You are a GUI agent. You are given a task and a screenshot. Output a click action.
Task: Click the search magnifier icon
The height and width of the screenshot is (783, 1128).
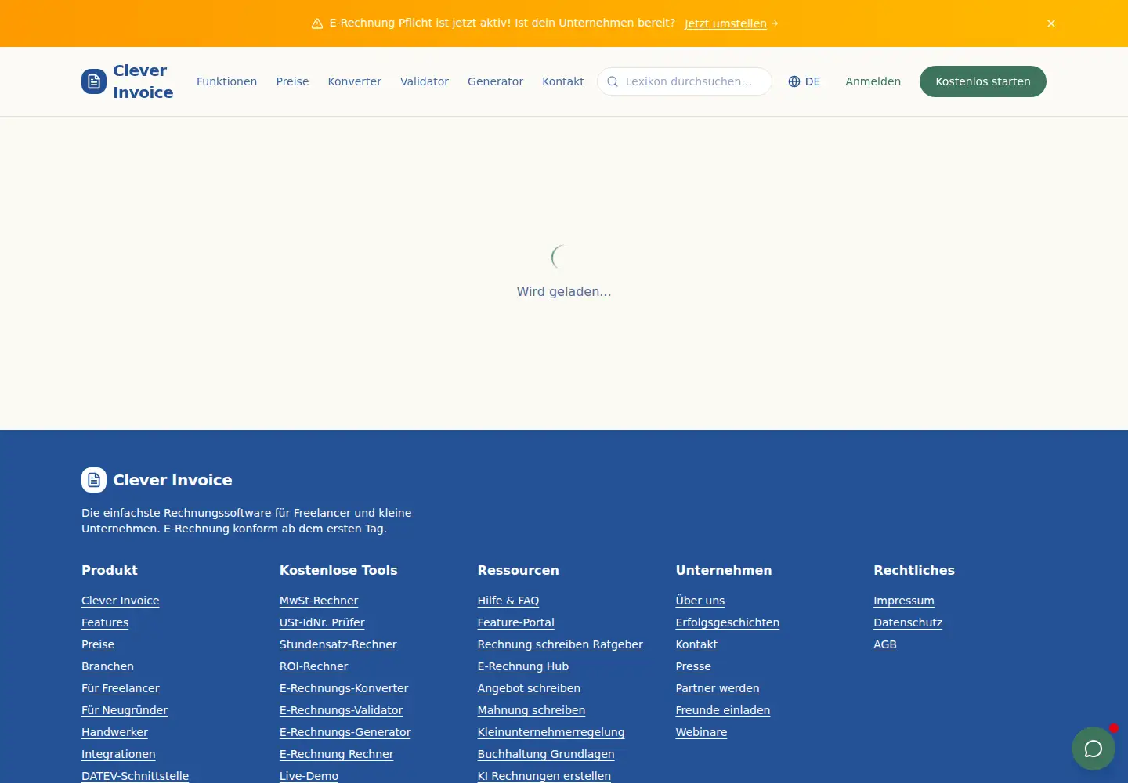click(x=613, y=81)
